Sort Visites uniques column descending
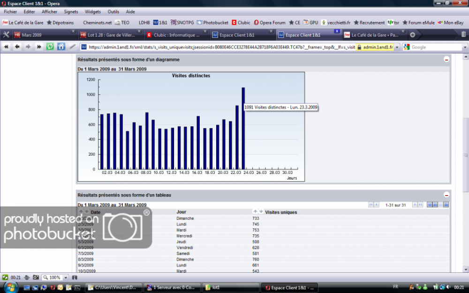Screen dimensions: 469x293 (x=261, y=211)
